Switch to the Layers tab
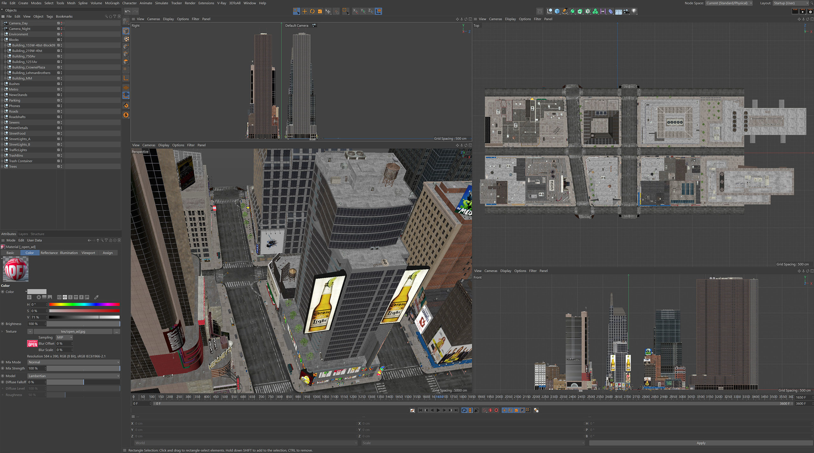814x453 pixels. coord(23,234)
